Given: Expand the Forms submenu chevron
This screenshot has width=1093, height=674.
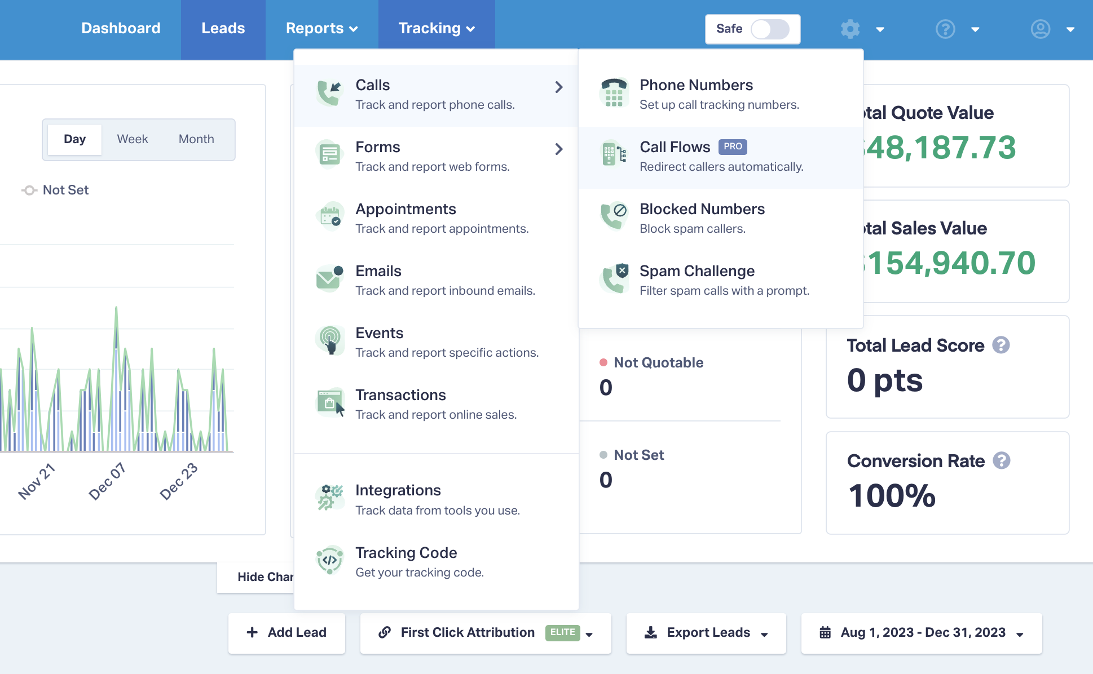Looking at the screenshot, I should pyautogui.click(x=559, y=149).
